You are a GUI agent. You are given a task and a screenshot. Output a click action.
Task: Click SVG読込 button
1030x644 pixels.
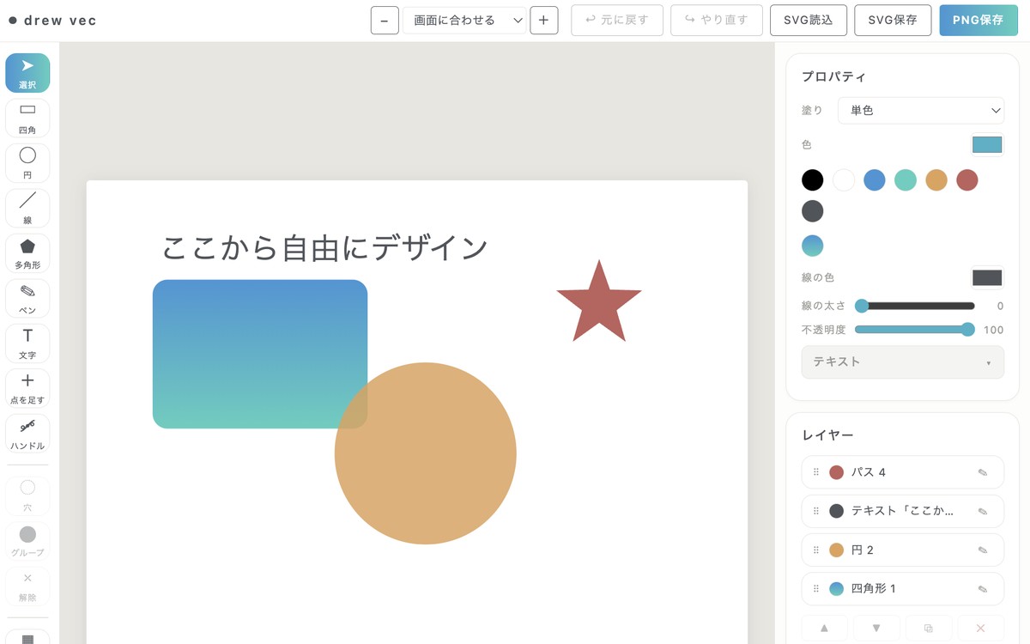coord(809,20)
